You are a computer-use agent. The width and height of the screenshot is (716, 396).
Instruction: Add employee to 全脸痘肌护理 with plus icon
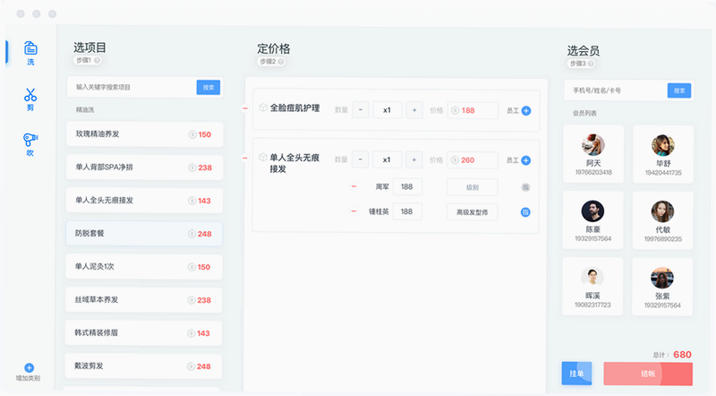(526, 111)
